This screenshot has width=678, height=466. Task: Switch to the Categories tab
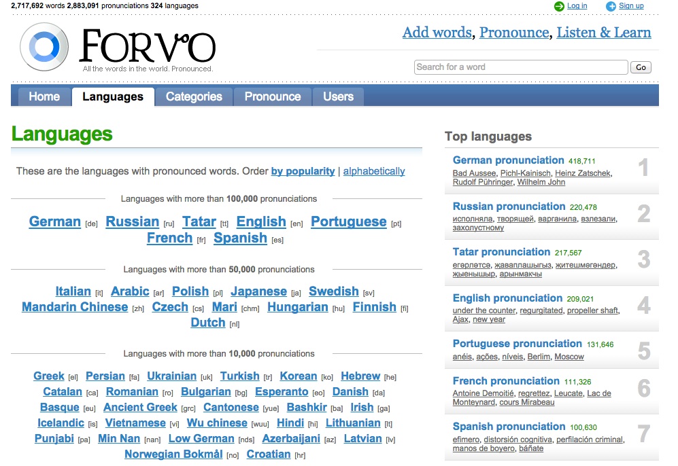click(194, 96)
